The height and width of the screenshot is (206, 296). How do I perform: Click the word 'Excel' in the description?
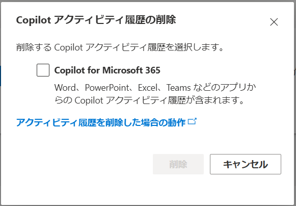pos(148,88)
